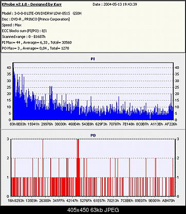
Task: Click the PO axis label 5276Fh
Action: (86, 200)
